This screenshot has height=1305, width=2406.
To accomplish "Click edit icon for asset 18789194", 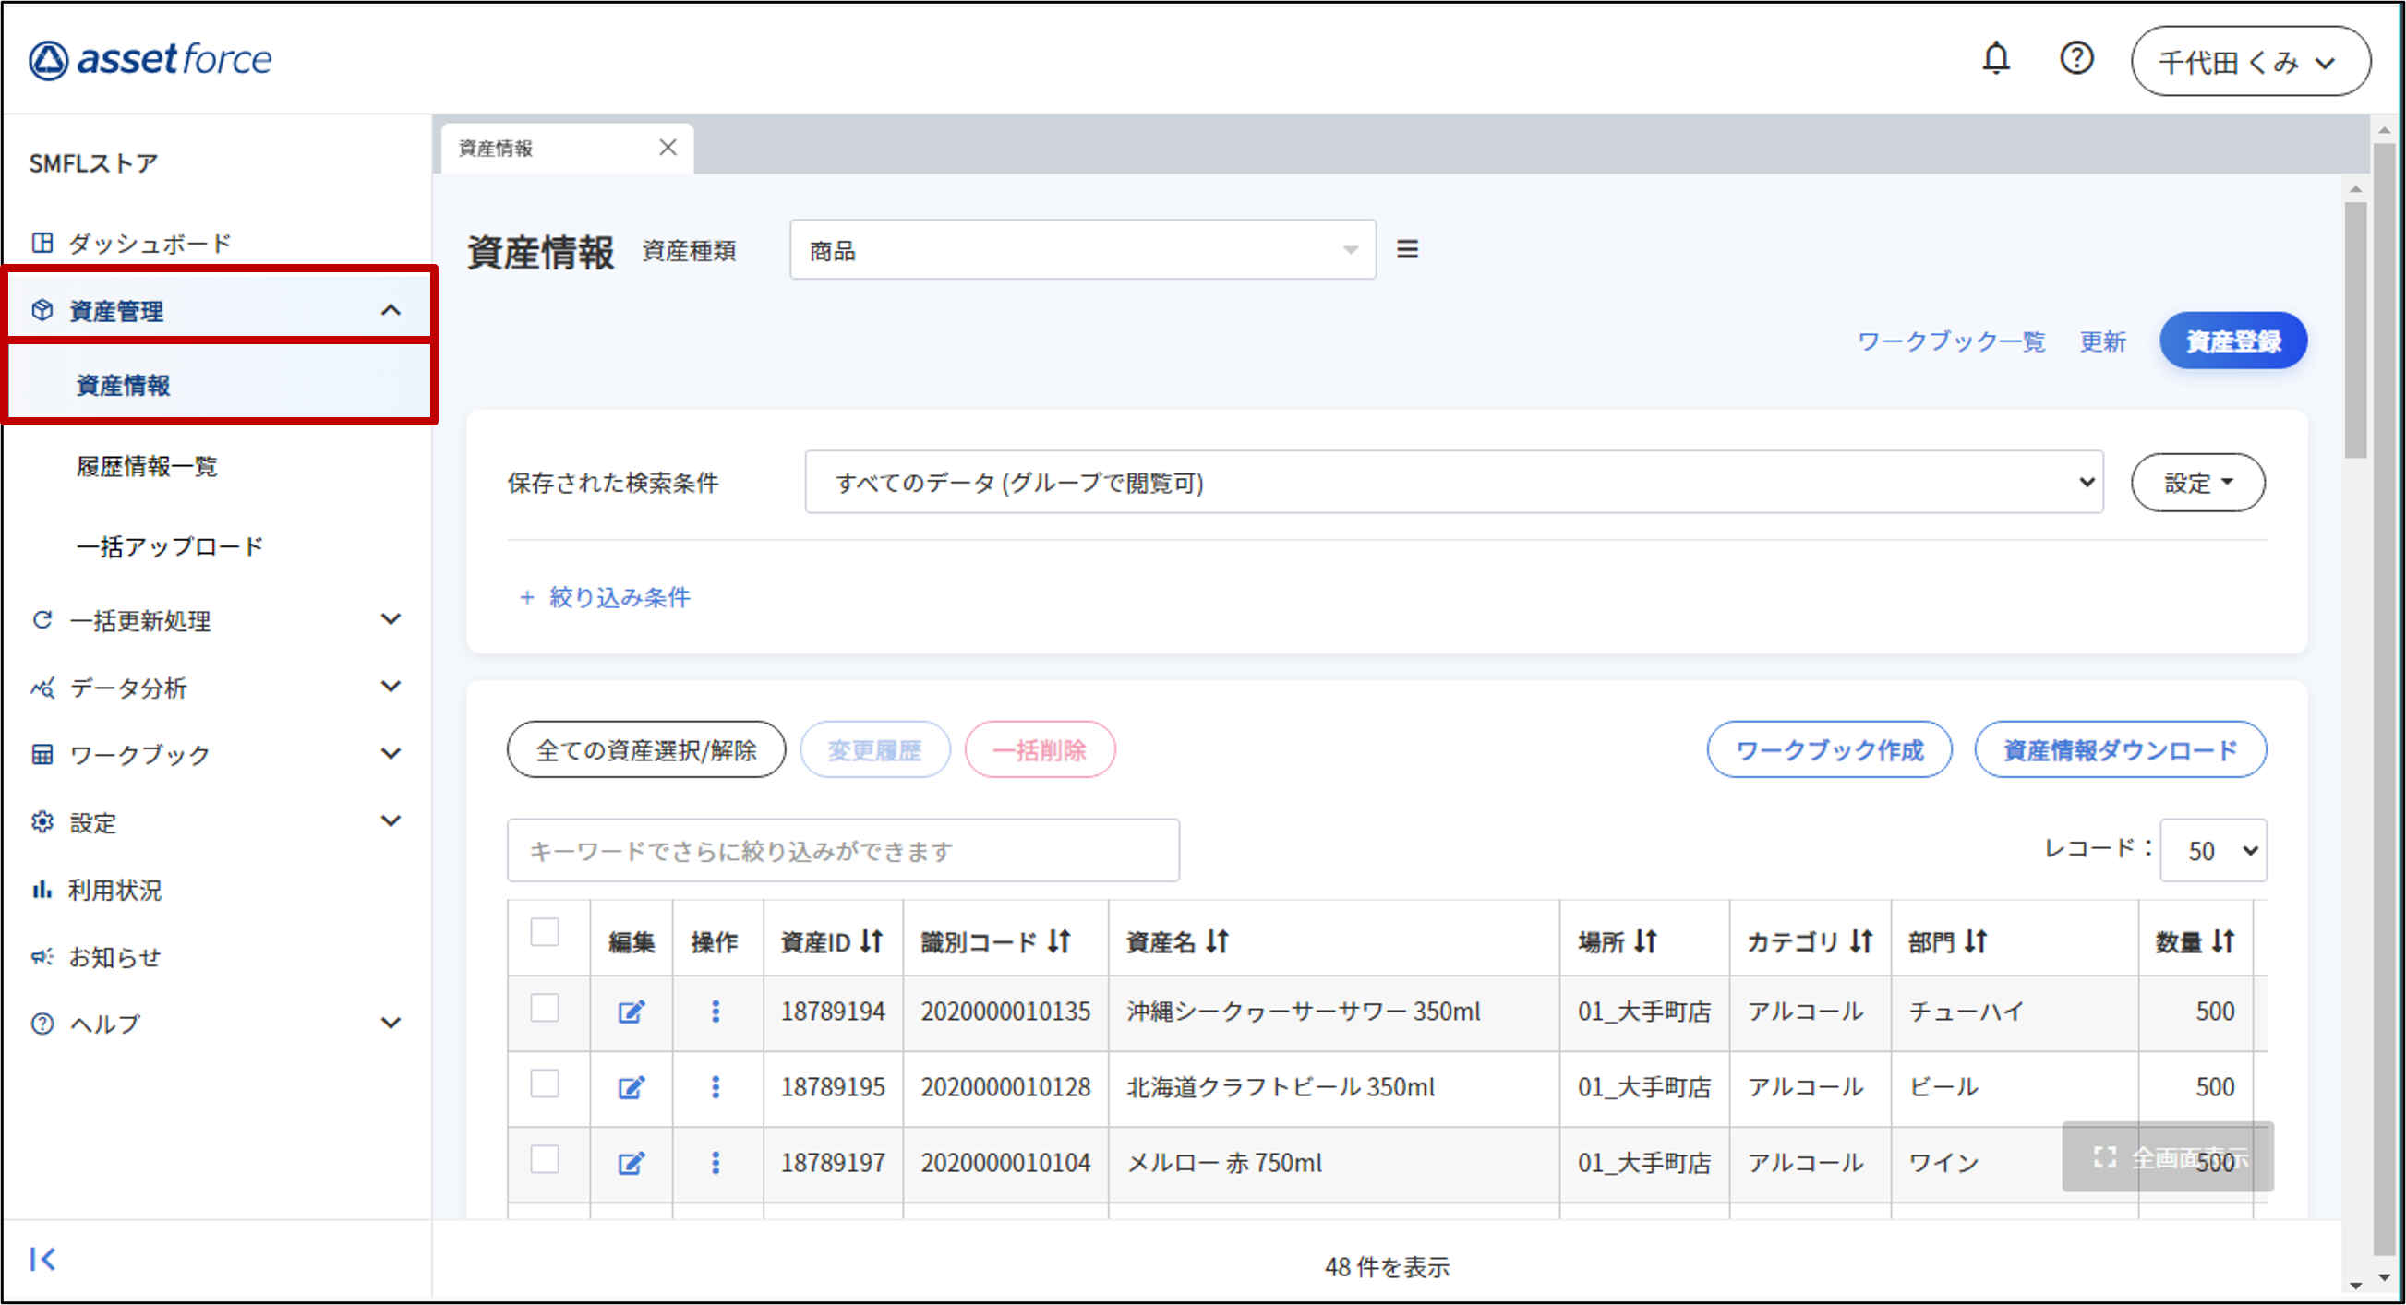I will 632,1011.
